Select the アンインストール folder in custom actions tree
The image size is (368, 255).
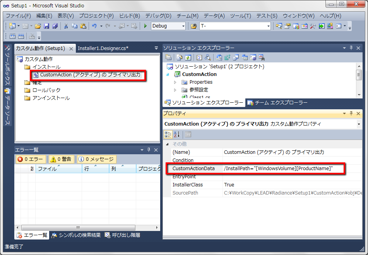47,98
